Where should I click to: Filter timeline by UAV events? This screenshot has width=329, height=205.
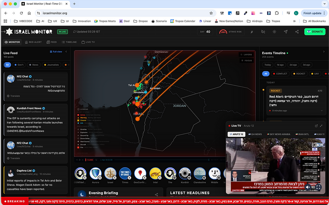tap(315, 74)
